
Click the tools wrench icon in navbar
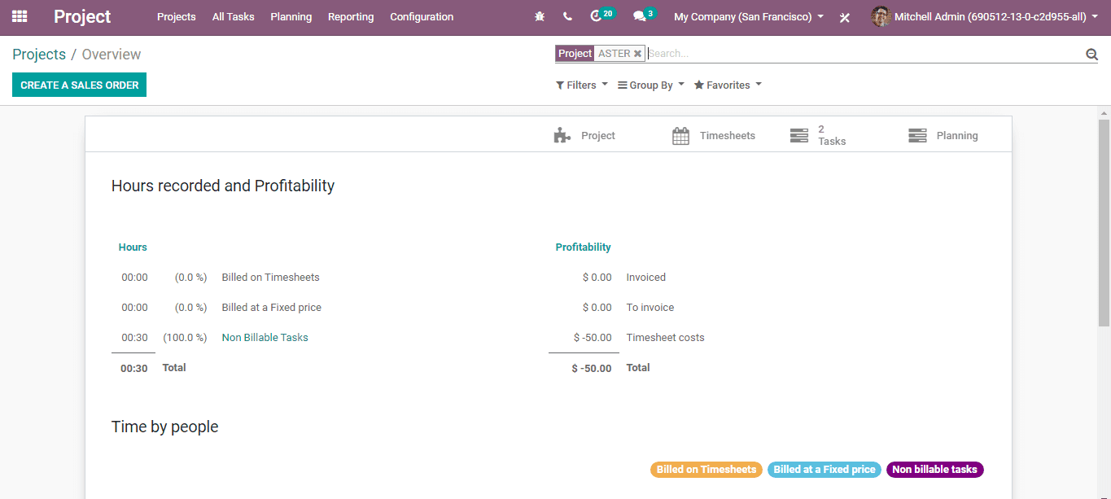click(x=845, y=17)
